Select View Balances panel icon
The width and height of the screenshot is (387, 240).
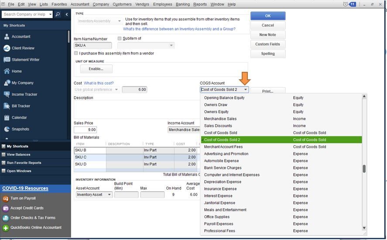[3, 155]
